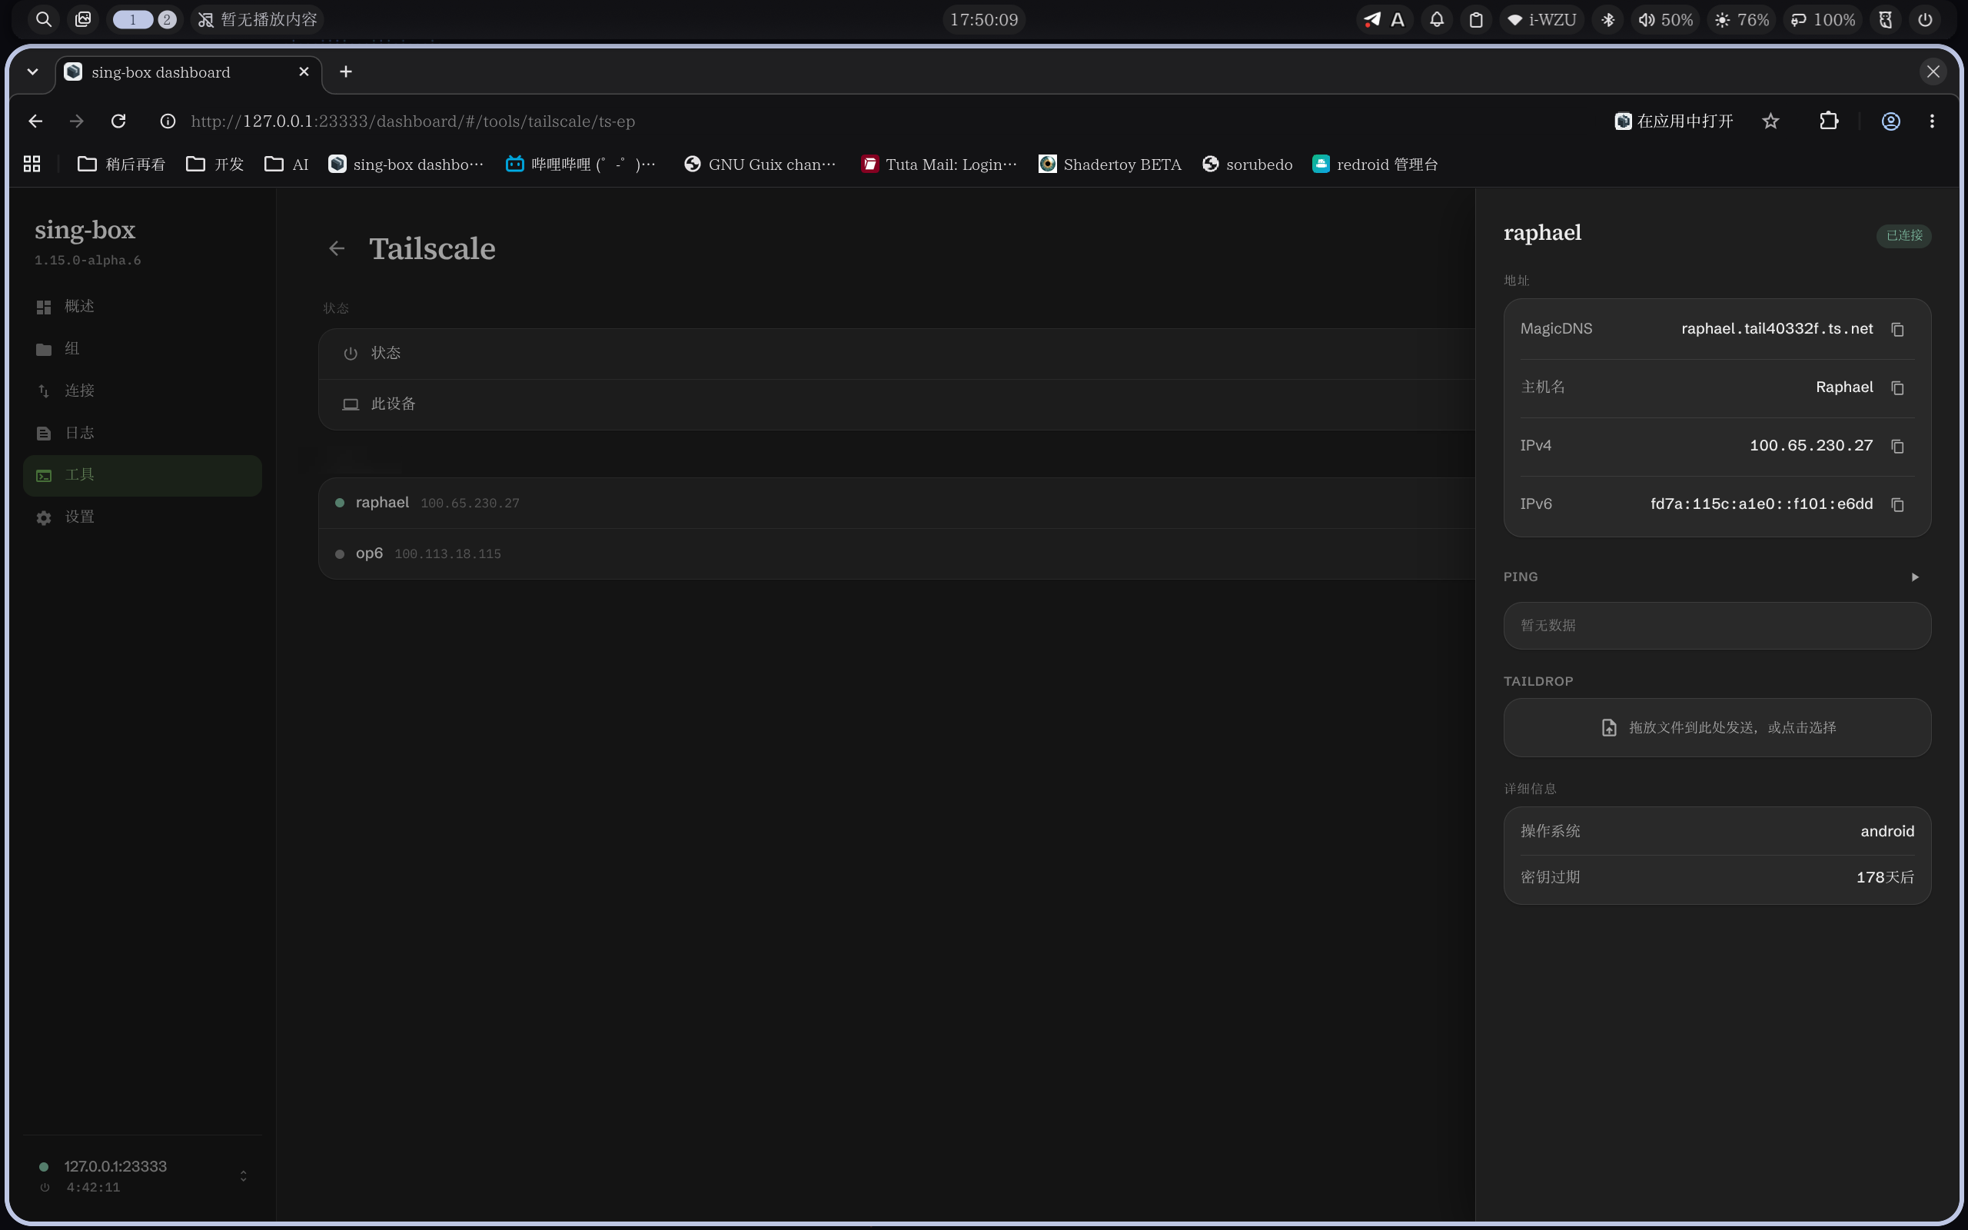Open the window overview icon in top bar

83,19
